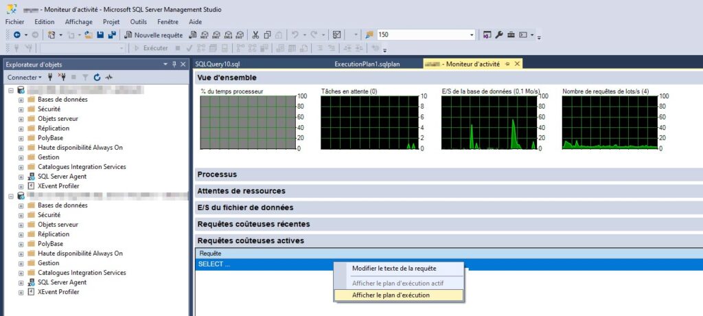
Task: Click the wrench Properties icon
Action: [x=499, y=34]
